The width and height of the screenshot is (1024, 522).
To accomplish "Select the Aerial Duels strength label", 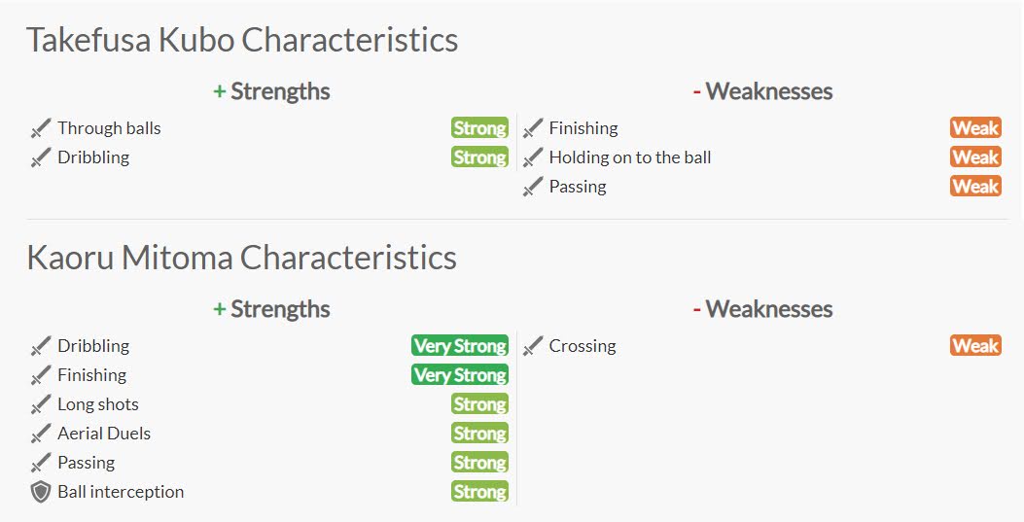I will (x=104, y=434).
